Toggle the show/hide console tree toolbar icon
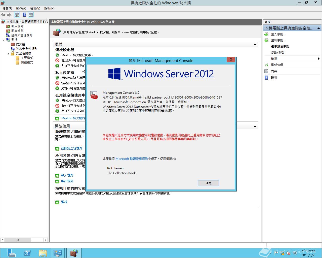This screenshot has width=322, height=258. (17, 15)
